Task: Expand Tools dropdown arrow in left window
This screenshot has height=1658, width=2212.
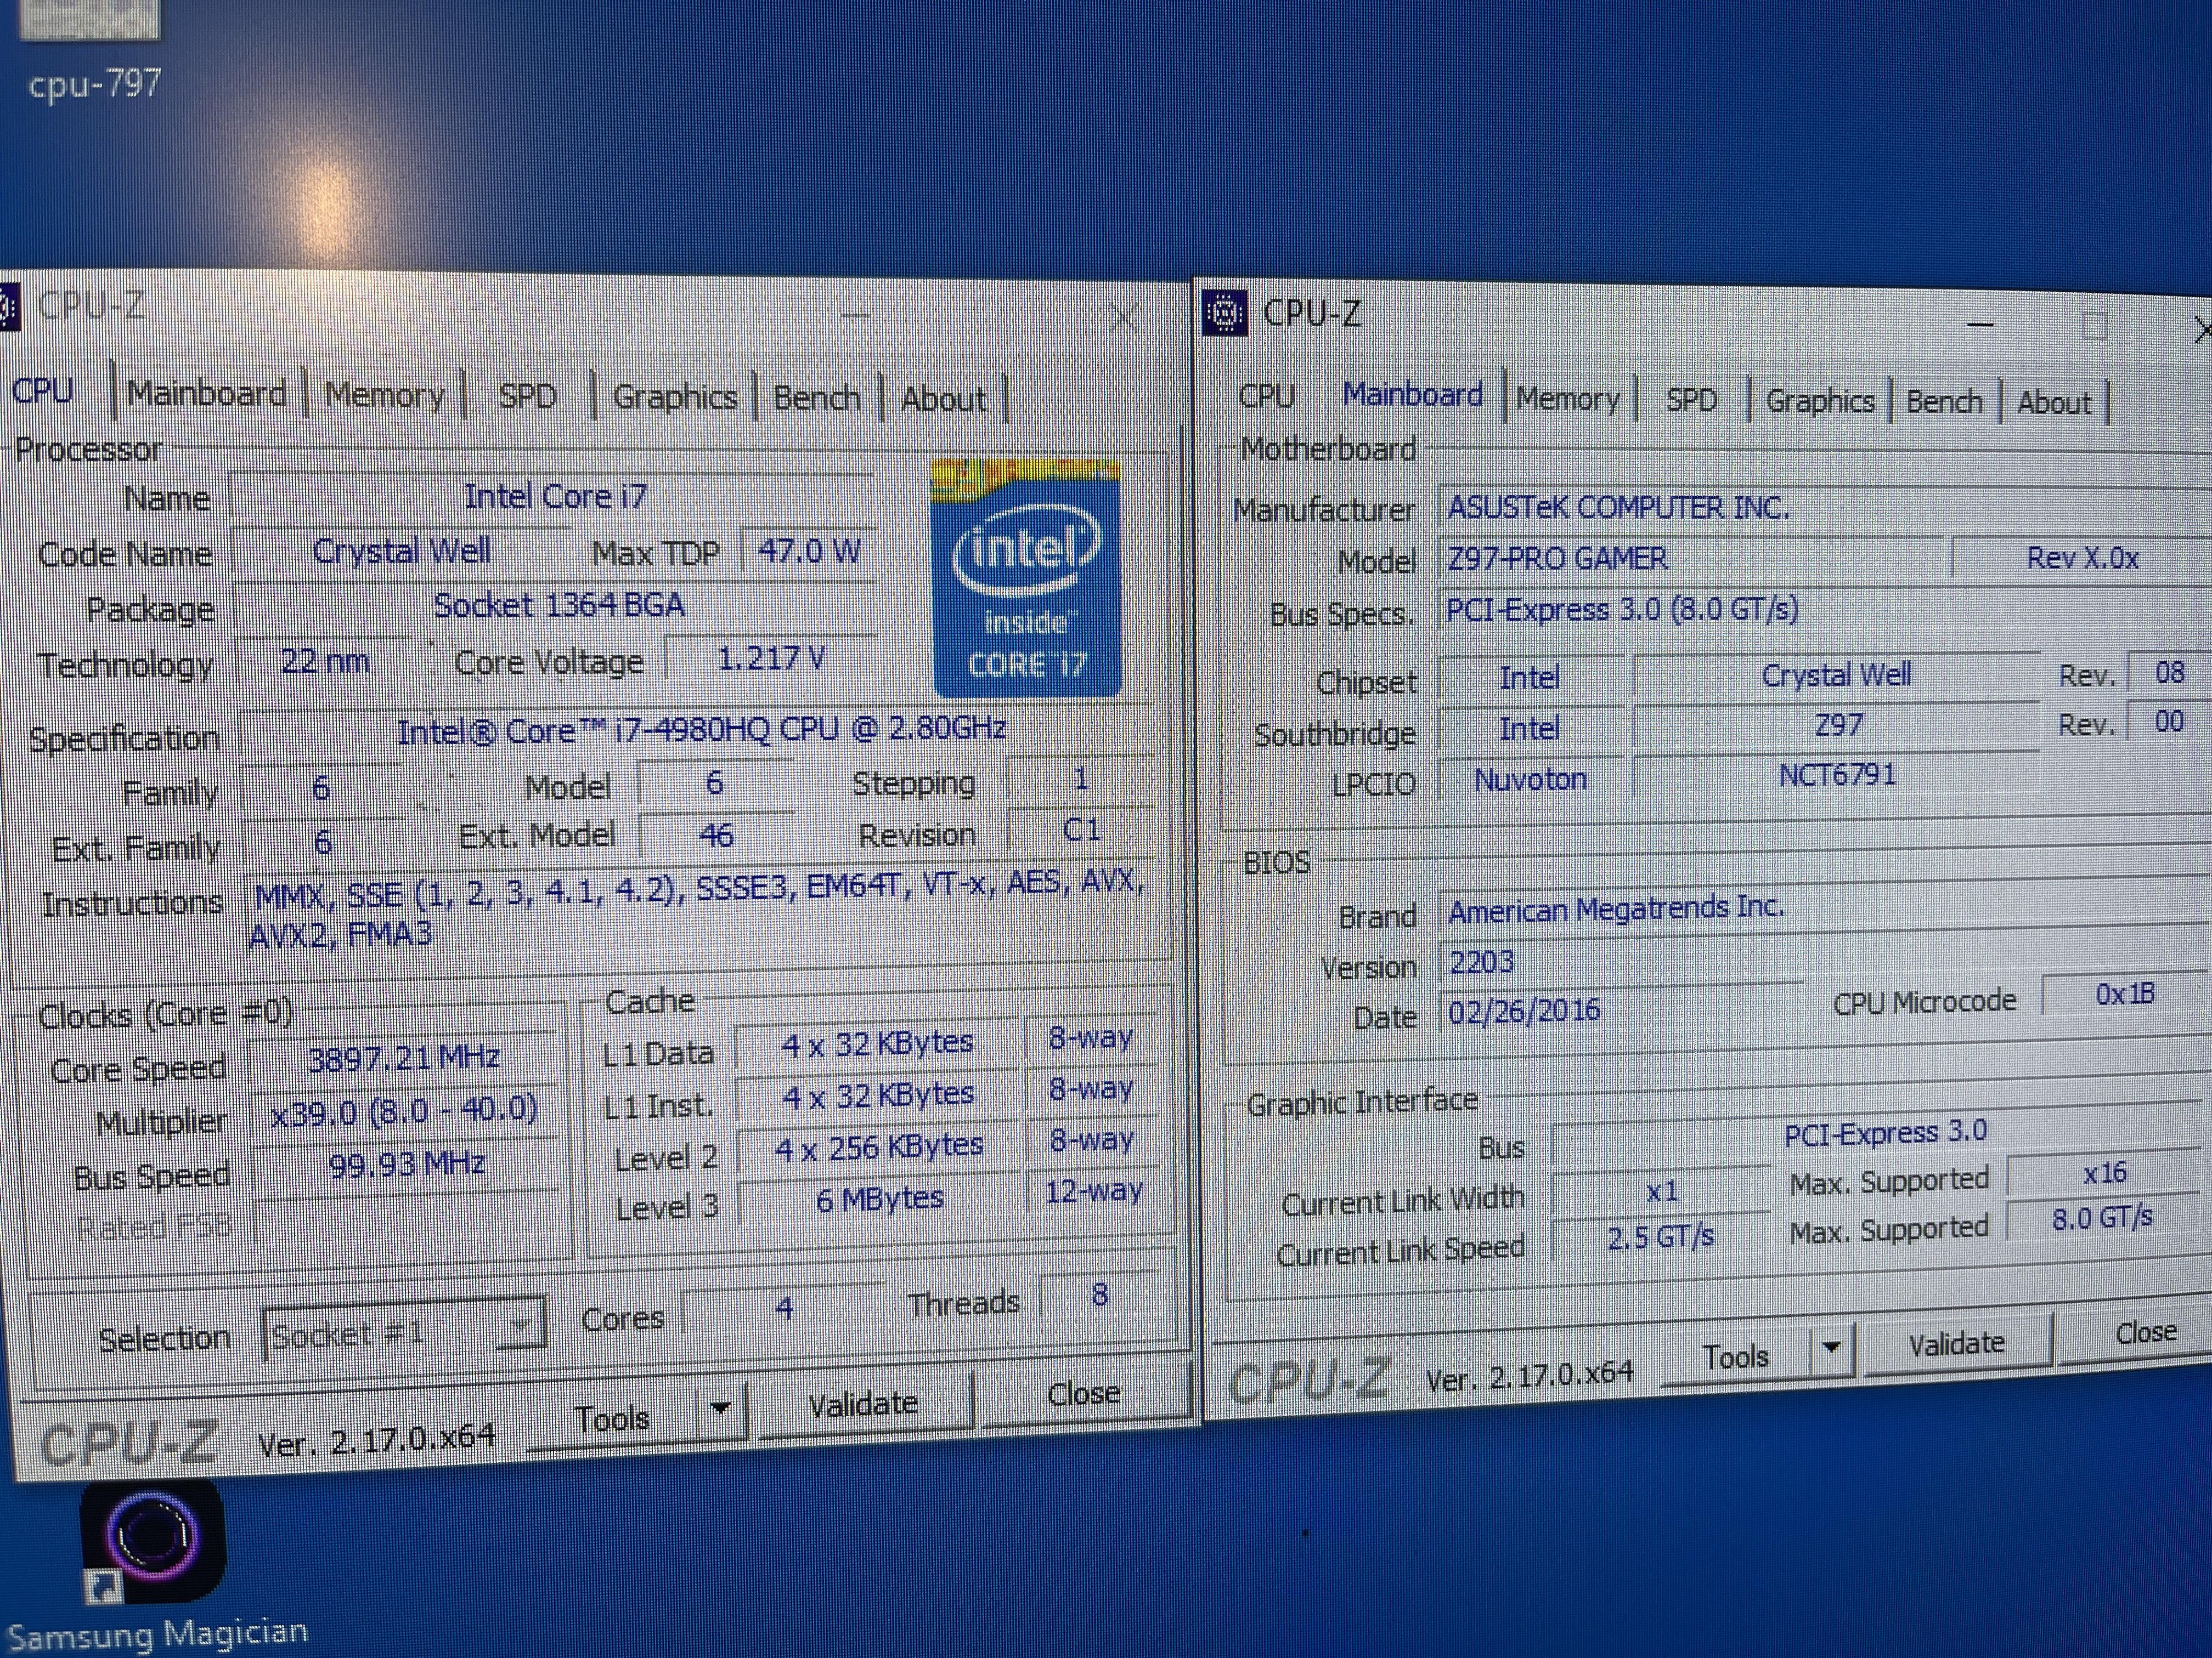Action: 720,1409
